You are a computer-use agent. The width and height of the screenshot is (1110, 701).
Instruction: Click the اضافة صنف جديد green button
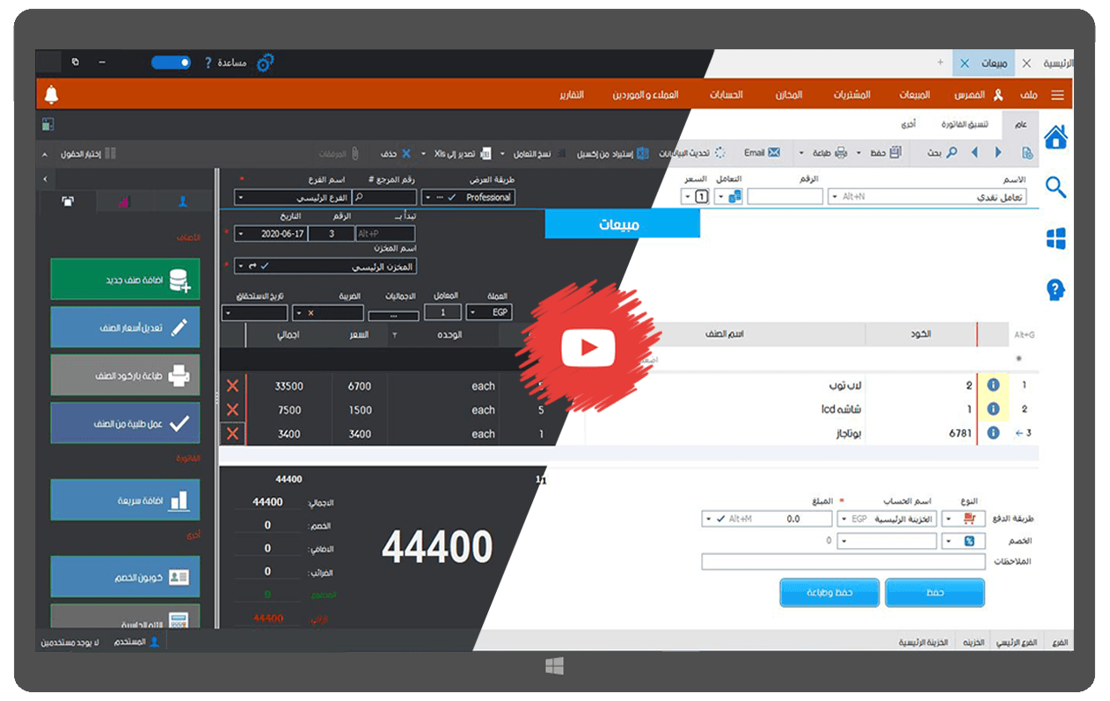tap(125, 280)
